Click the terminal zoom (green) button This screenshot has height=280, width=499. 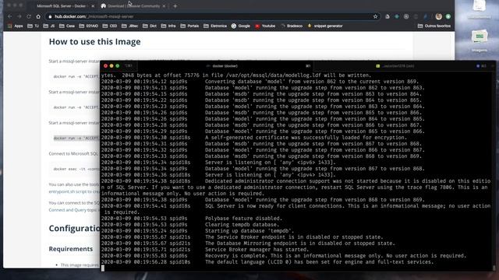tap(118, 65)
